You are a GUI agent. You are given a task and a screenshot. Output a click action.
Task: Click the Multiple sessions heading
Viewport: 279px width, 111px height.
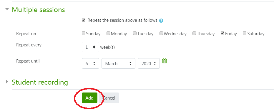(39, 10)
